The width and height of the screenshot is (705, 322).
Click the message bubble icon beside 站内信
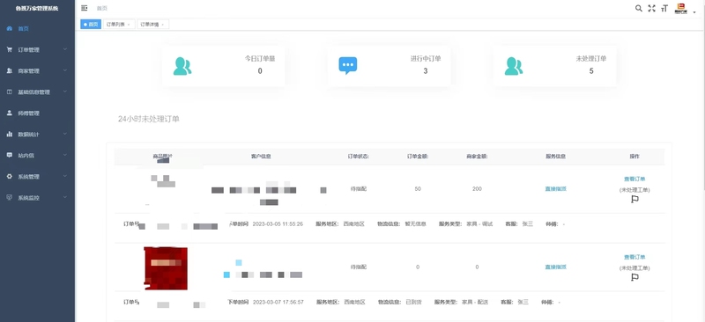tap(10, 156)
